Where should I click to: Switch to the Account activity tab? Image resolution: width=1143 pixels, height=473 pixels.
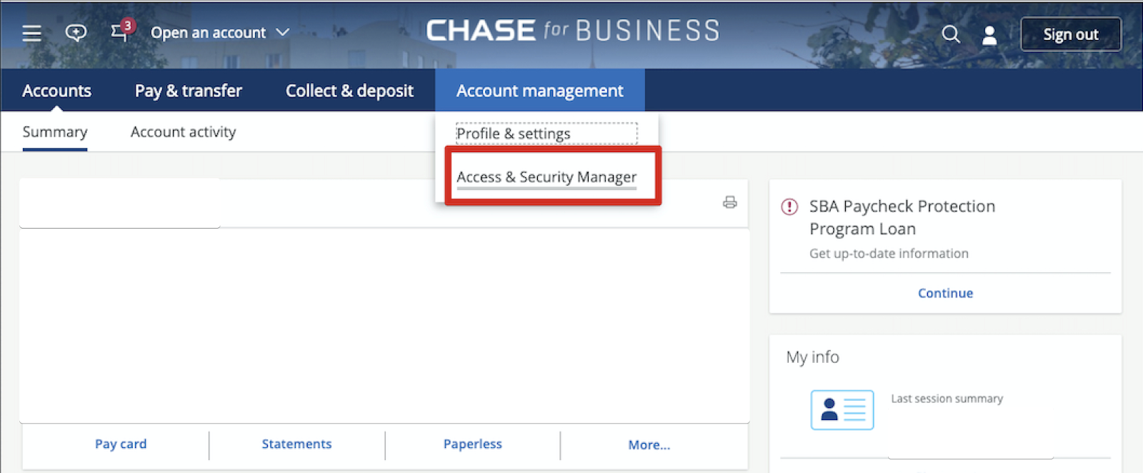183,132
